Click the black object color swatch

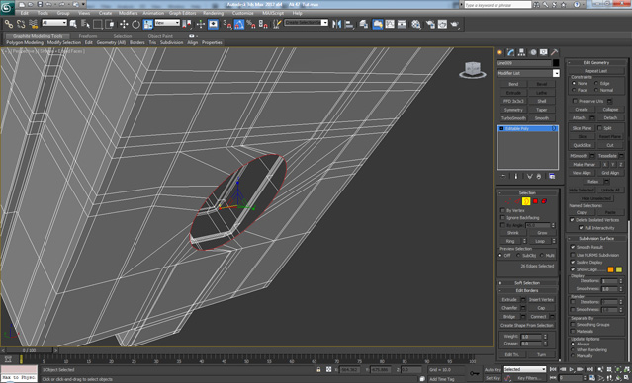click(556, 63)
